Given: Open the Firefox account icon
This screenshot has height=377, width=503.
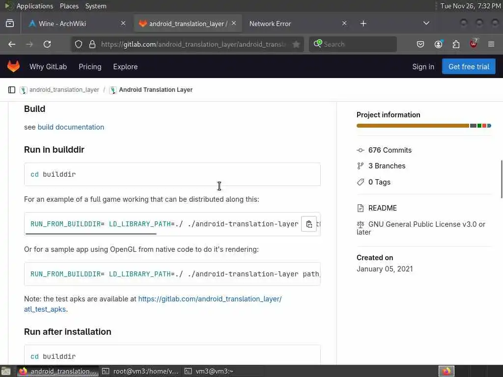Looking at the screenshot, I should coord(438,44).
